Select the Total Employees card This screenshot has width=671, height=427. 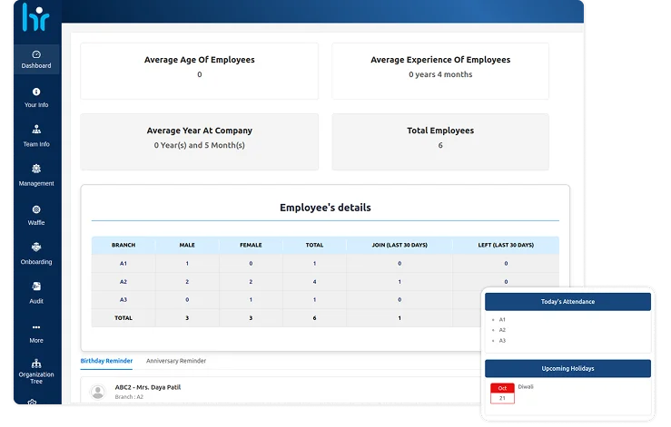coord(440,141)
